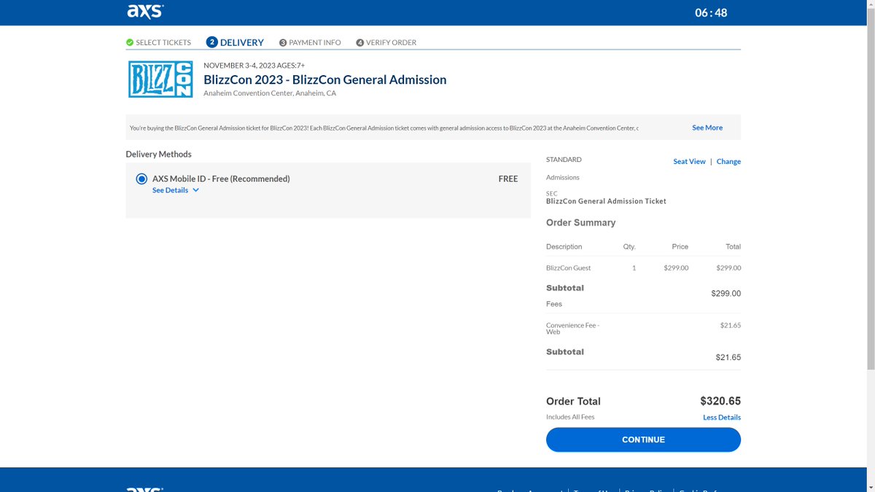Click the November 3-4, 2023 date text
Screen dimensions: 875x492
[x=238, y=66]
